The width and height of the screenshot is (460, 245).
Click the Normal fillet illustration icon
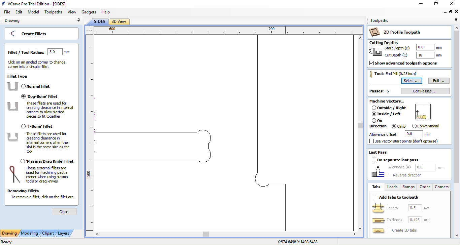pos(13,86)
